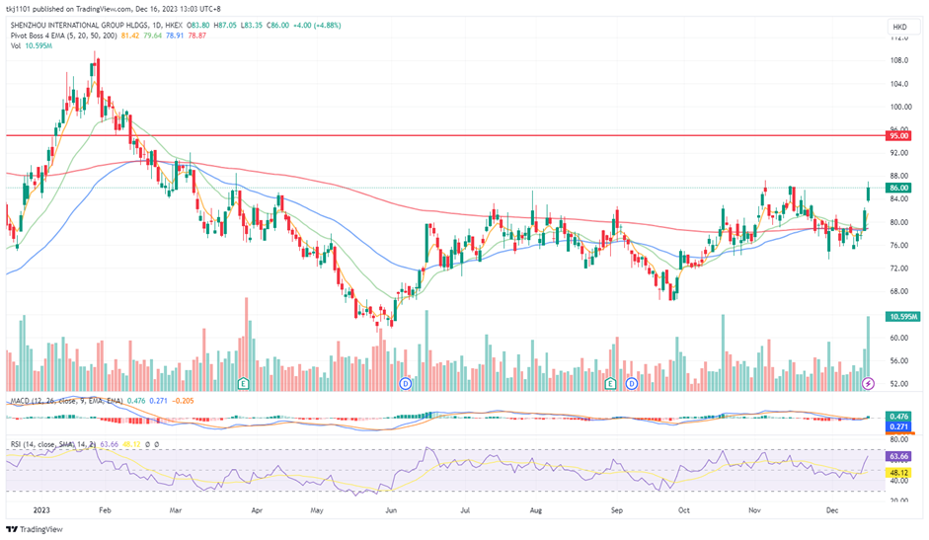
Task: Click the dividend D marker in early September
Action: tap(632, 383)
